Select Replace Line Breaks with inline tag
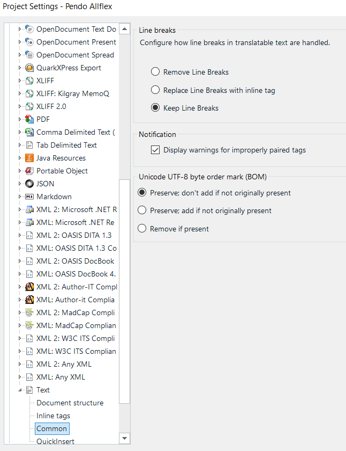The width and height of the screenshot is (346, 451). 155,90
